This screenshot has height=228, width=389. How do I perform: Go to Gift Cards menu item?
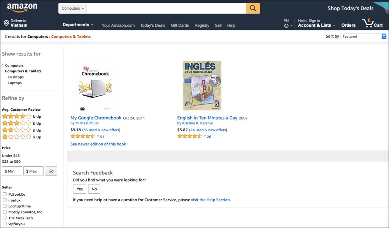point(180,25)
